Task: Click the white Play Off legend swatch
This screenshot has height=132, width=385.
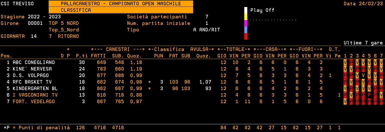Action: [x=246, y=10]
